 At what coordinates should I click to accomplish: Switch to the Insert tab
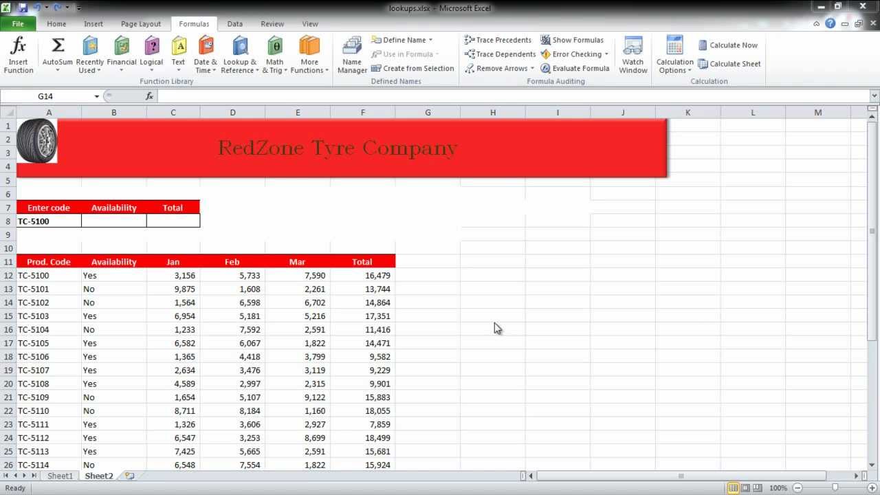tap(93, 23)
